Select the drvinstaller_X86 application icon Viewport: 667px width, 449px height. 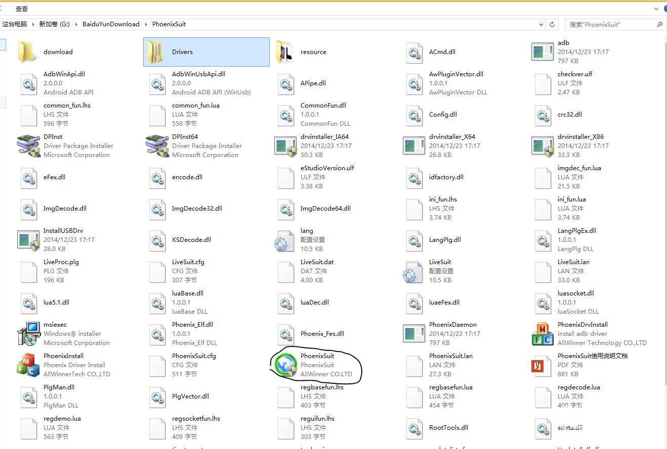pos(544,146)
